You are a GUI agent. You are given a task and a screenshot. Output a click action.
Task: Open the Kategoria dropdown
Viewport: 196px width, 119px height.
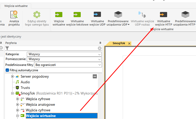point(64,54)
